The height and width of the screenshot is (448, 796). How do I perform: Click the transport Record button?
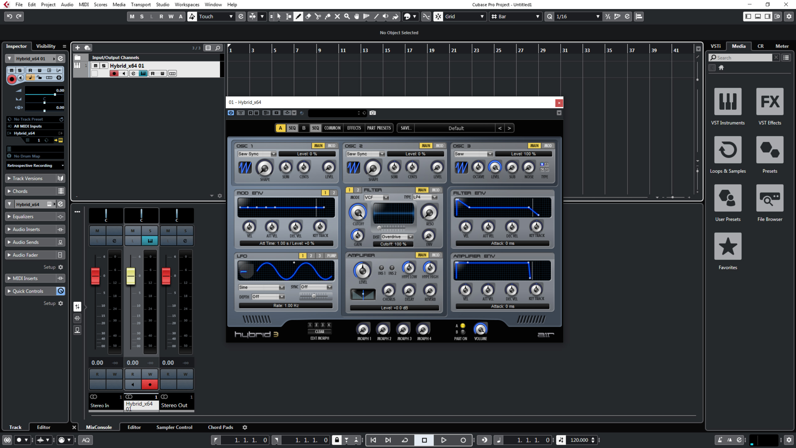pyautogui.click(x=463, y=440)
